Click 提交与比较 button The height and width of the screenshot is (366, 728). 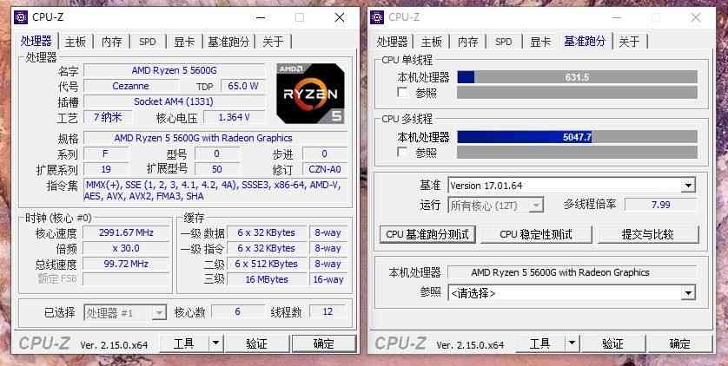pyautogui.click(x=648, y=234)
